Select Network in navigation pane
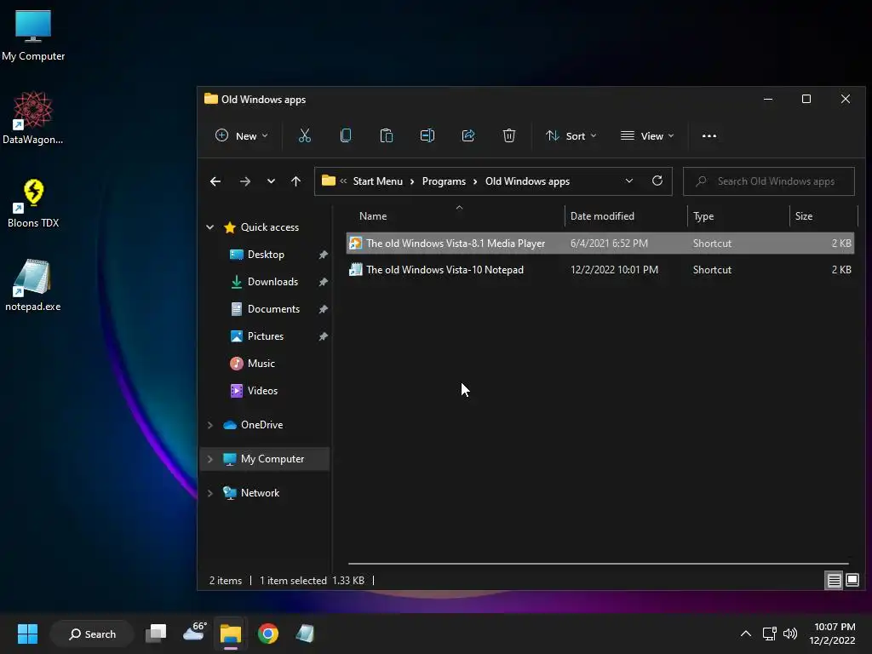The height and width of the screenshot is (654, 872). point(260,493)
